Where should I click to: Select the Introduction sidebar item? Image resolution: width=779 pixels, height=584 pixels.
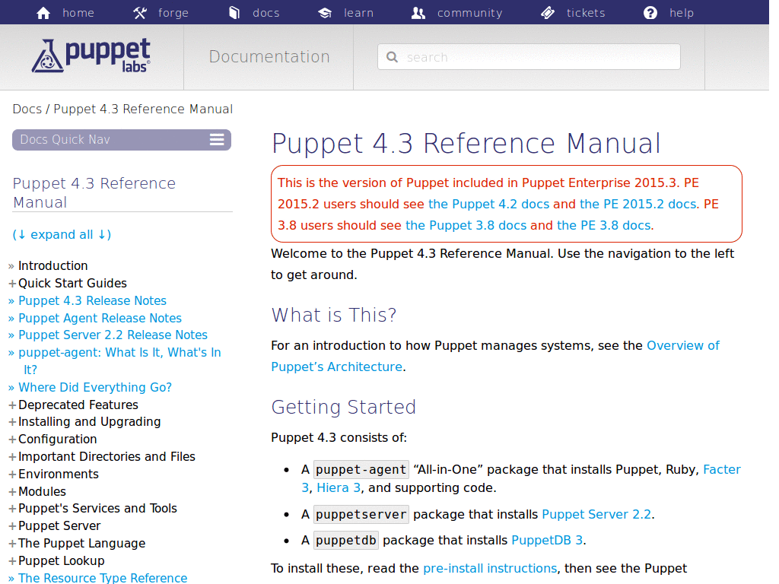coord(52,265)
